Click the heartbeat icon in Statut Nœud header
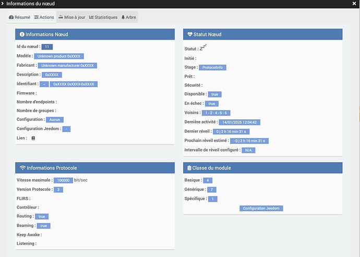 pos(190,34)
